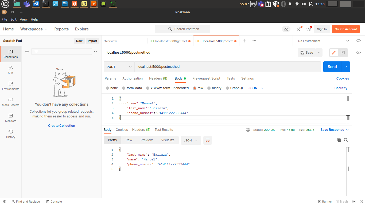Switch to the request Headers (8) tab

(158, 78)
